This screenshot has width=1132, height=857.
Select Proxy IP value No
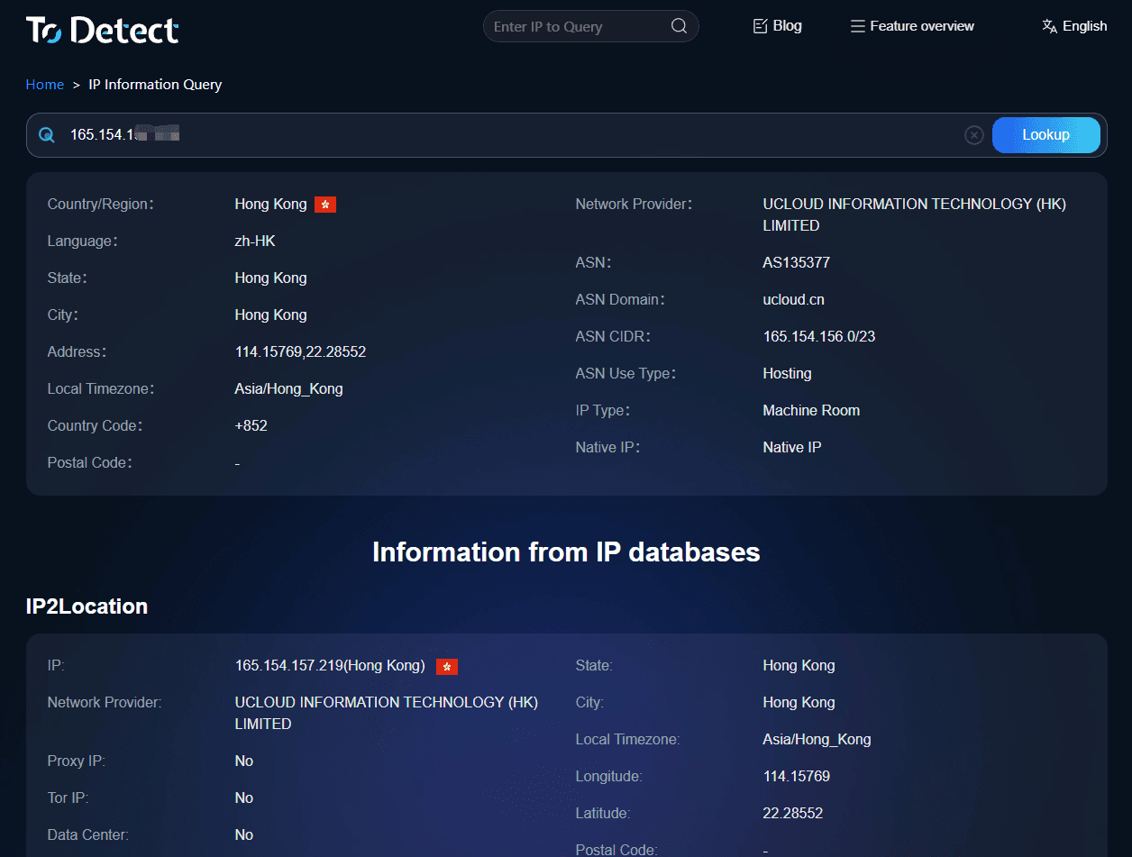(244, 761)
